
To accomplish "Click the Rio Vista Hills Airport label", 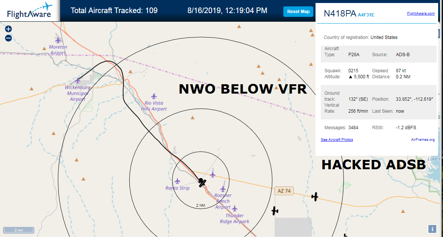I will coord(154,106).
